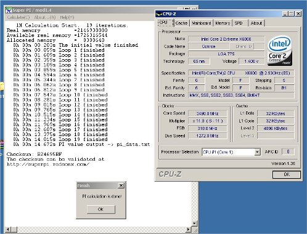Image resolution: width=307 pixels, height=234 pixels.
Task: Open the About tab in CPU-Z
Action: point(256,23)
